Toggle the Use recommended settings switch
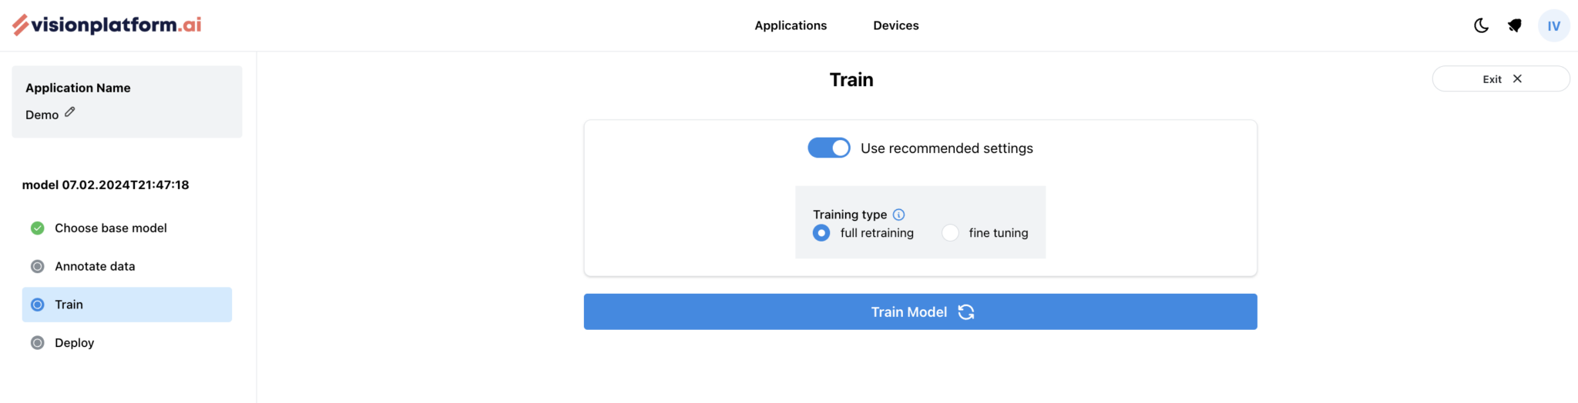1578x403 pixels. pos(829,148)
